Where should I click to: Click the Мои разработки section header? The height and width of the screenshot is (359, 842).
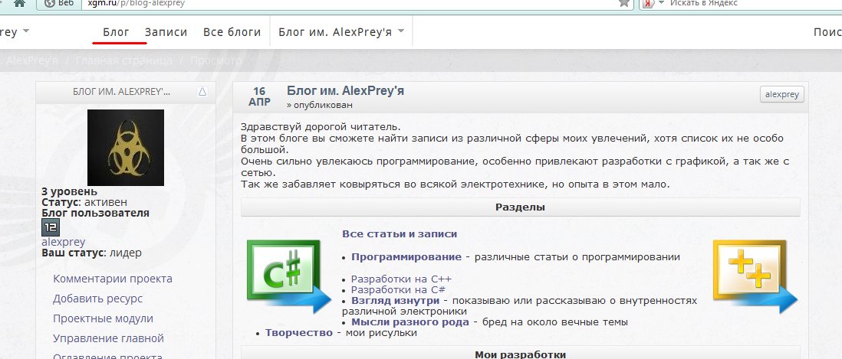(521, 353)
